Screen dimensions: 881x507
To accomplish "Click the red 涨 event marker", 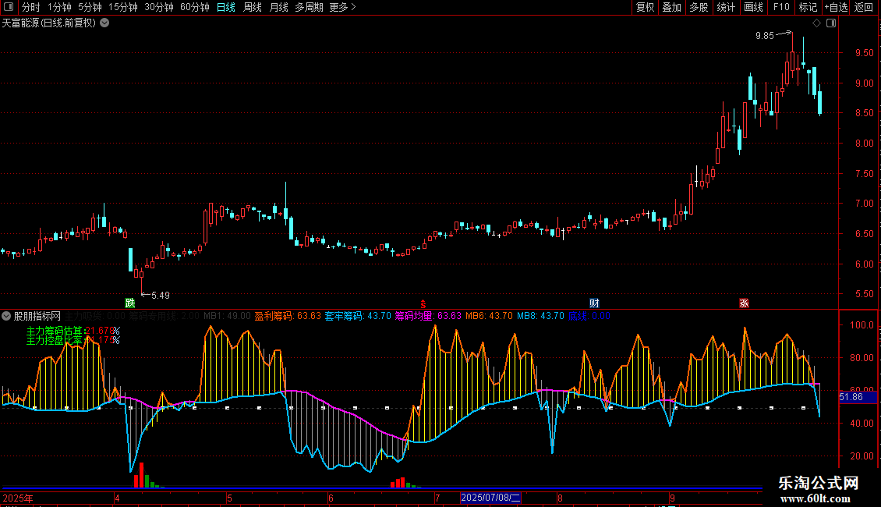I will (744, 303).
